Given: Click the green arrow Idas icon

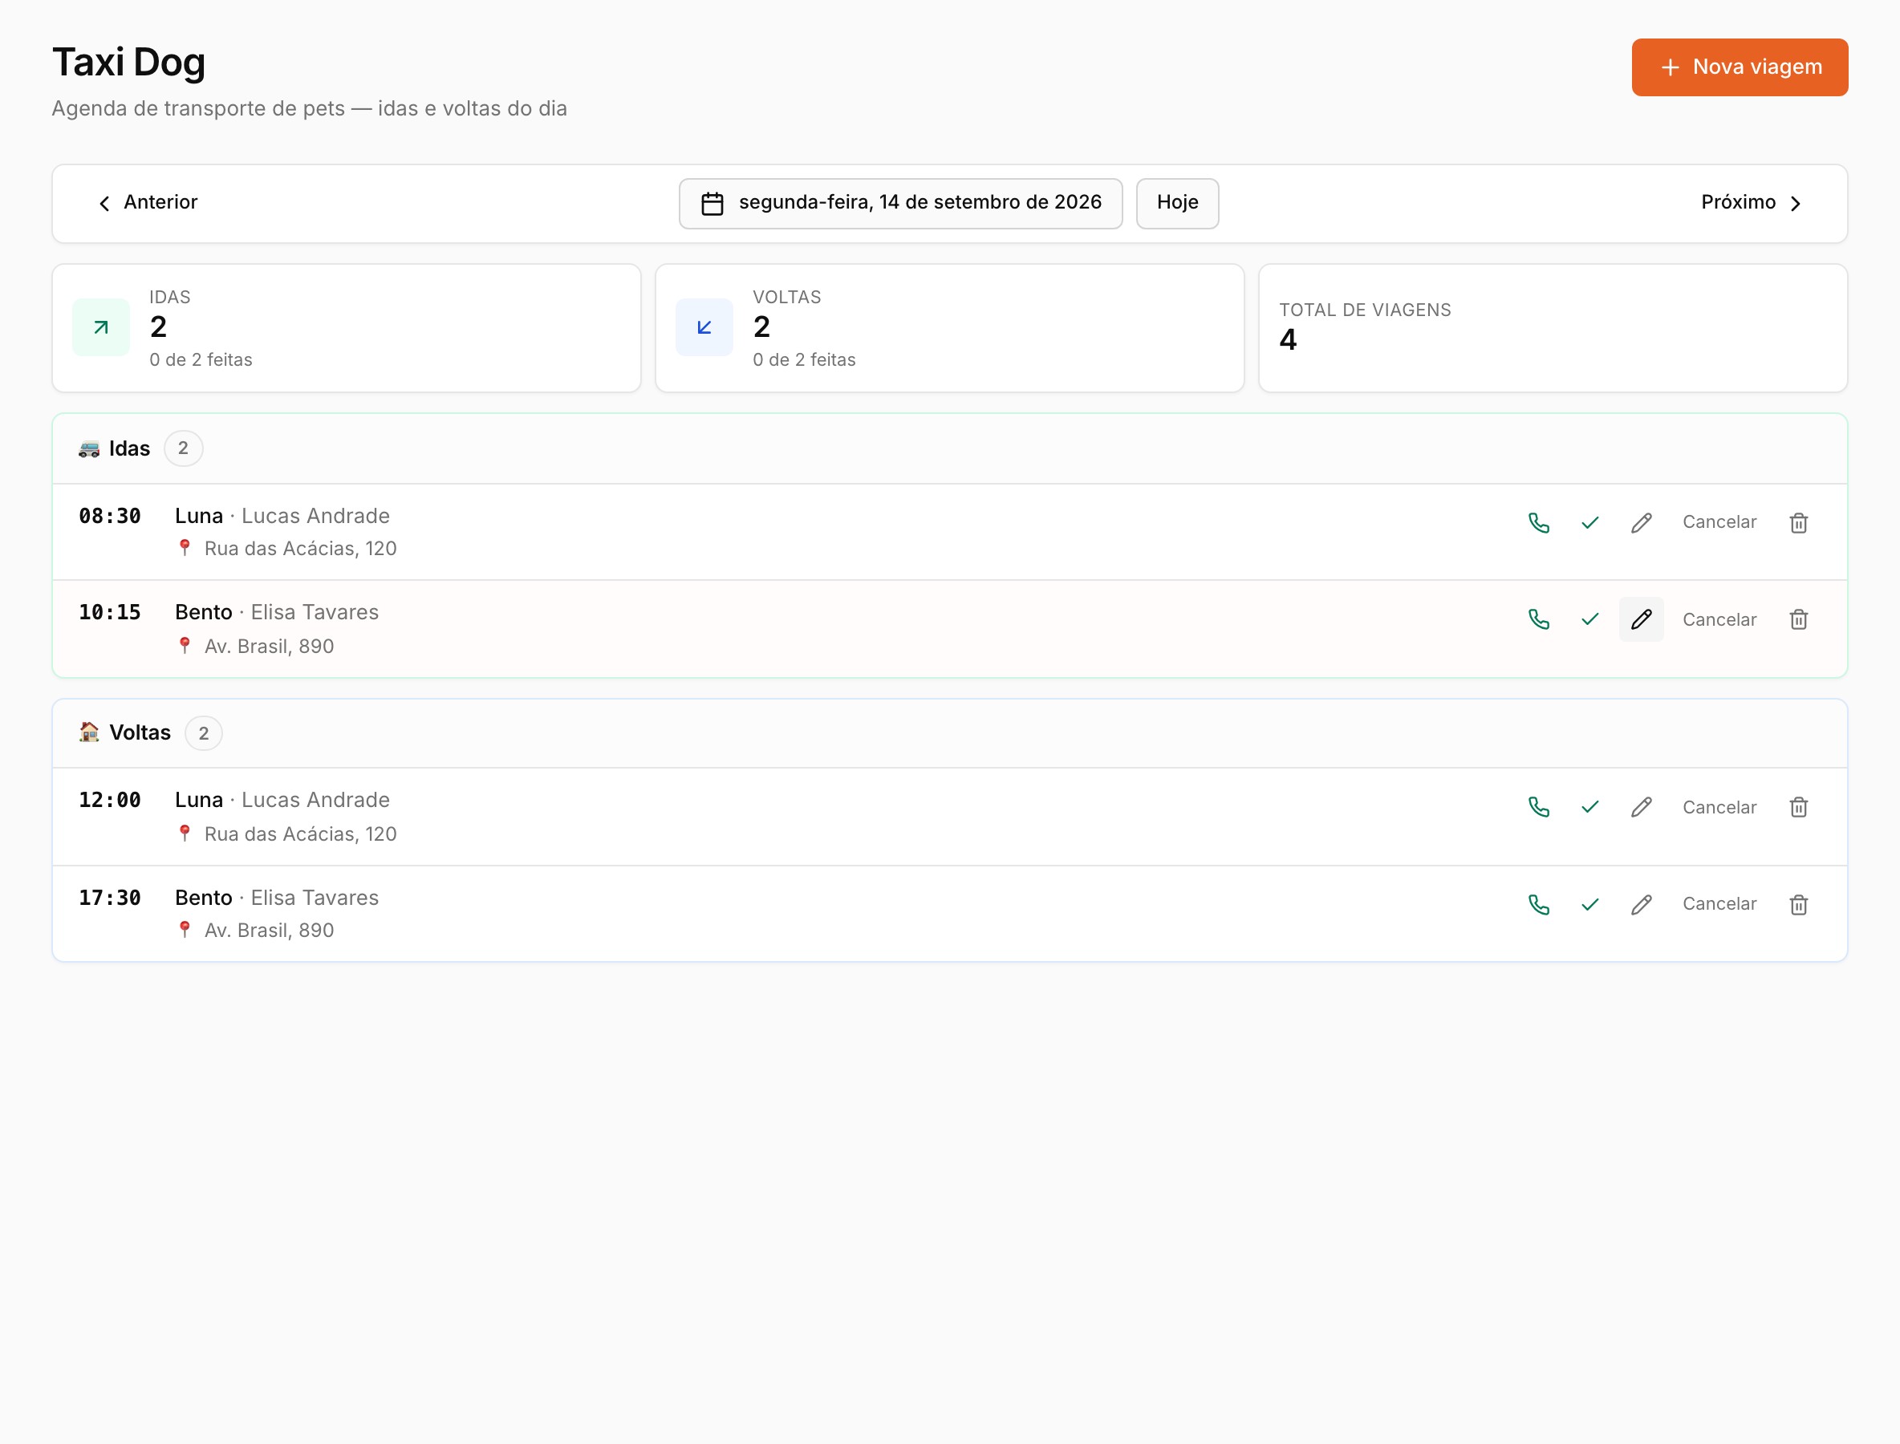Looking at the screenshot, I should coord(100,327).
